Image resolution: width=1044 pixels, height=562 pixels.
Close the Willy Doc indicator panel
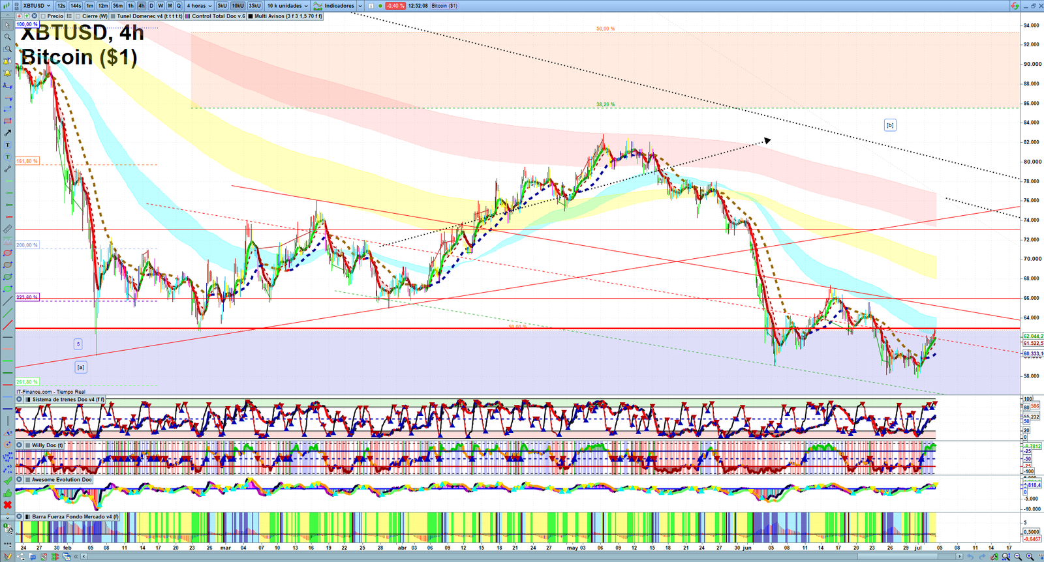click(20, 445)
